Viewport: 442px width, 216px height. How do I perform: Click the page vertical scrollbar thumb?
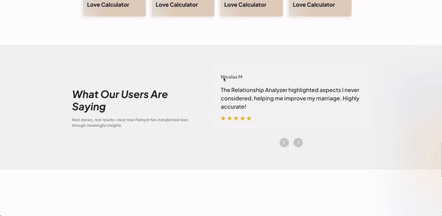coord(441,160)
